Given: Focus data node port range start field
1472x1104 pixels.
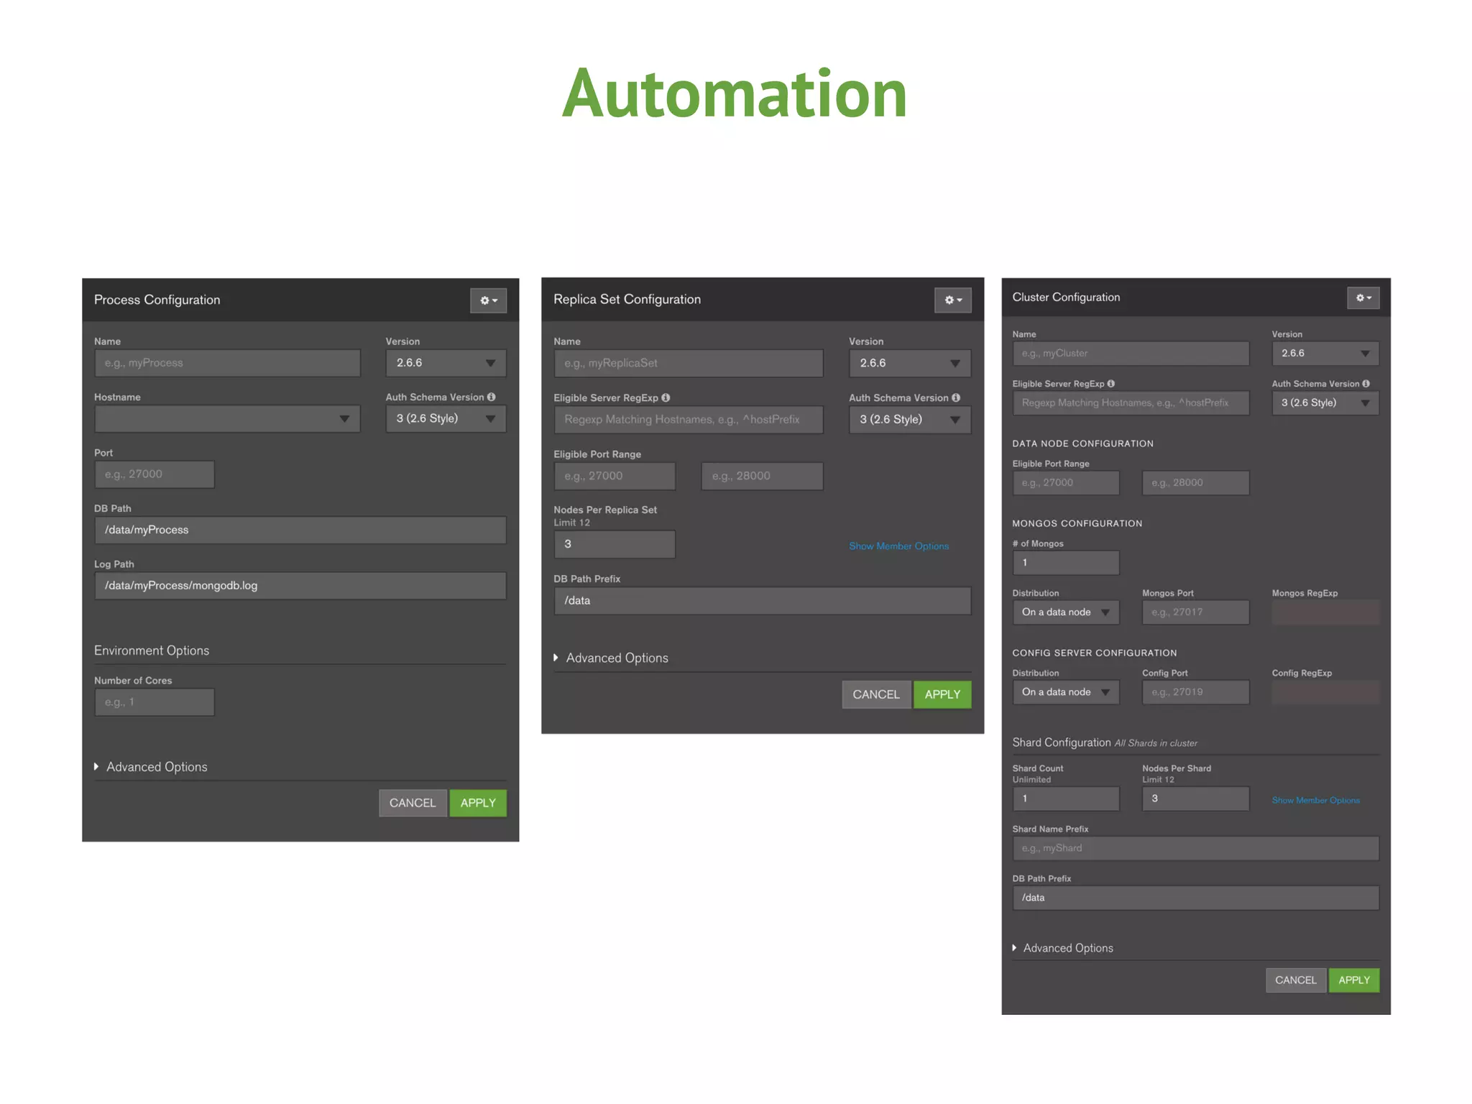Looking at the screenshot, I should point(1066,483).
